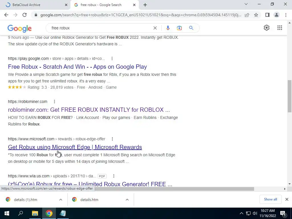Go back to the previous page
This screenshot has width=292, height=219.
click(6, 15)
